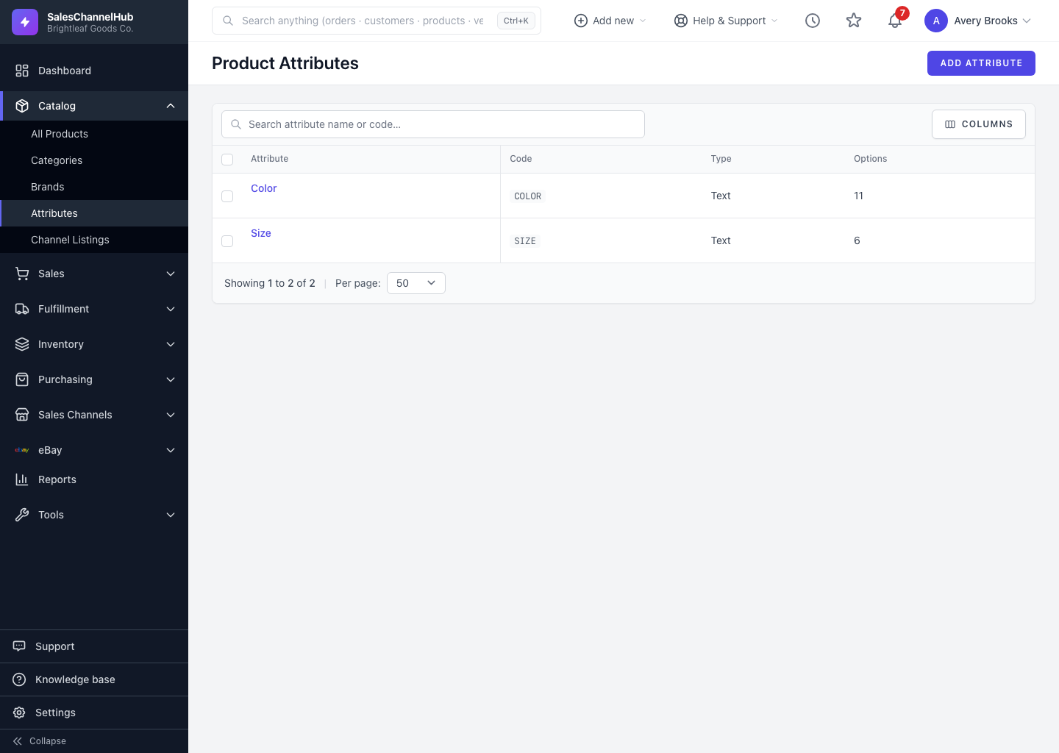Expand the Inventory section chevron

pos(171,344)
